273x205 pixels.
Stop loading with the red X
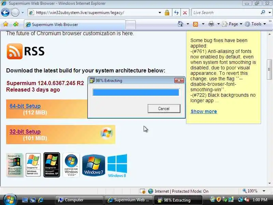[x=185, y=13]
